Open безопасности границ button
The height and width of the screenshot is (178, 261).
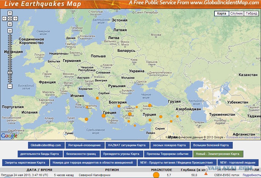click(x=81, y=154)
